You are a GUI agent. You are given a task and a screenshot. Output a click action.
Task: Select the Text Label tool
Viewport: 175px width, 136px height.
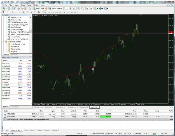click(35, 12)
